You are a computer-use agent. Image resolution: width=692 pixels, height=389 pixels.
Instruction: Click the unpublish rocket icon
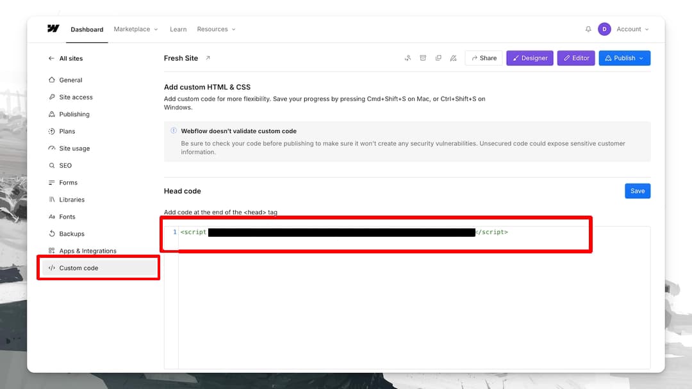453,58
